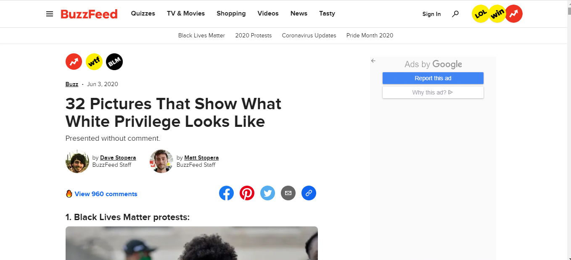Share article on Twitter
Image resolution: width=571 pixels, height=260 pixels.
[267, 193]
